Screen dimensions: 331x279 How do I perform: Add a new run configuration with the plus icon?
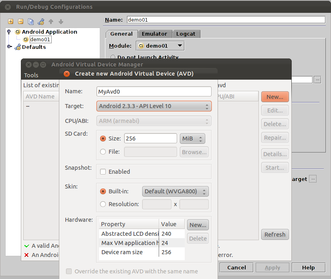coord(10,22)
